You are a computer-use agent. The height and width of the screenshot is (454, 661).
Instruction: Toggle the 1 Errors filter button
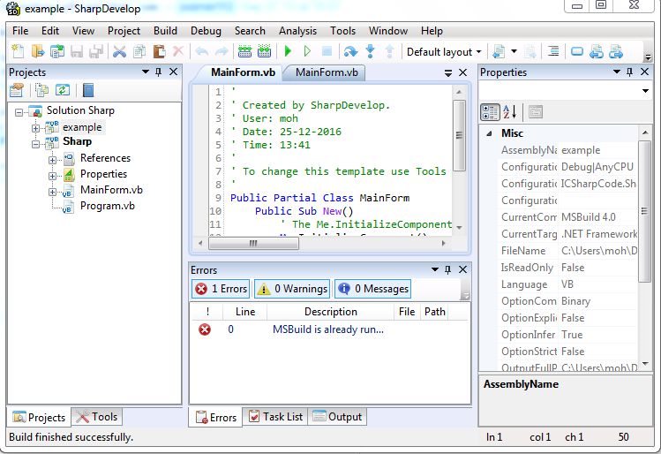(221, 289)
